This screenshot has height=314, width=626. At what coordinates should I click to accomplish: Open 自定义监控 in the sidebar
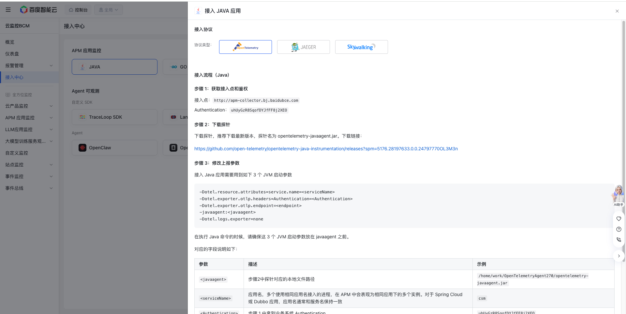click(x=29, y=153)
